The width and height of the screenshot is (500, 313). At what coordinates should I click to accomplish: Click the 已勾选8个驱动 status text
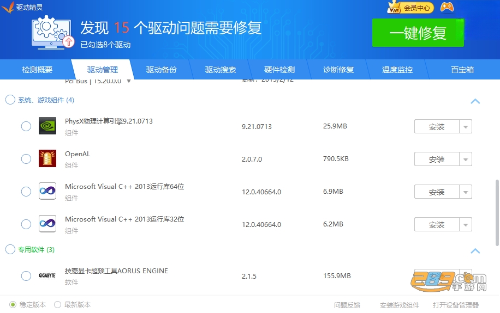(105, 45)
